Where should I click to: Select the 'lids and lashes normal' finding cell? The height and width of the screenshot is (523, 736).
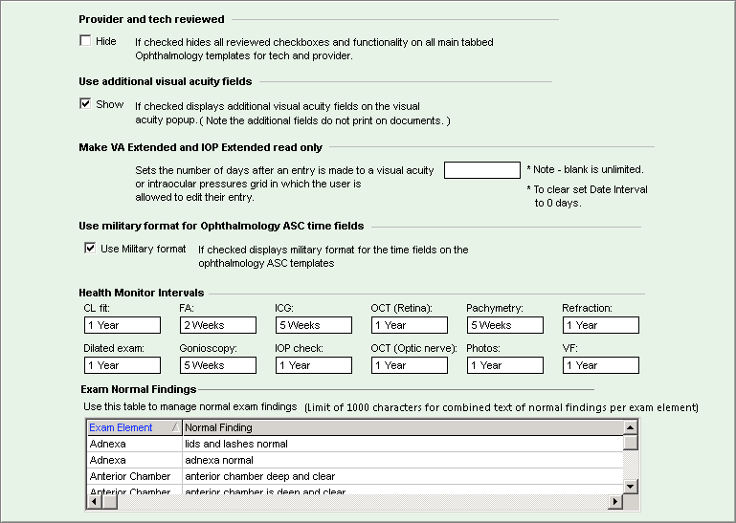pyautogui.click(x=403, y=444)
